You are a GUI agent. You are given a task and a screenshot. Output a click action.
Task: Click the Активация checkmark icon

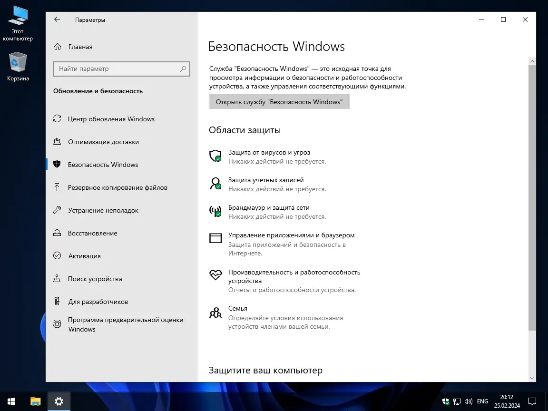58,256
